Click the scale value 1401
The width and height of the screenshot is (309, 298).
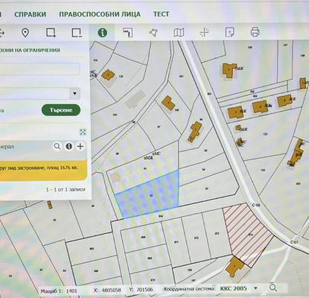[71, 291]
